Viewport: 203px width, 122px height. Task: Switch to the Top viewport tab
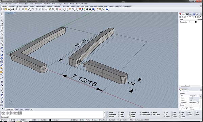tap(16, 109)
